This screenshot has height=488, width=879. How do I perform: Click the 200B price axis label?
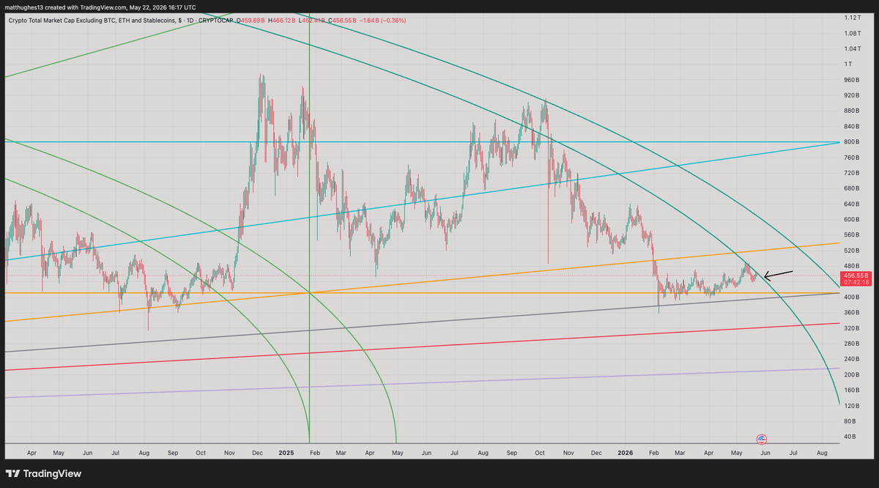click(x=850, y=375)
